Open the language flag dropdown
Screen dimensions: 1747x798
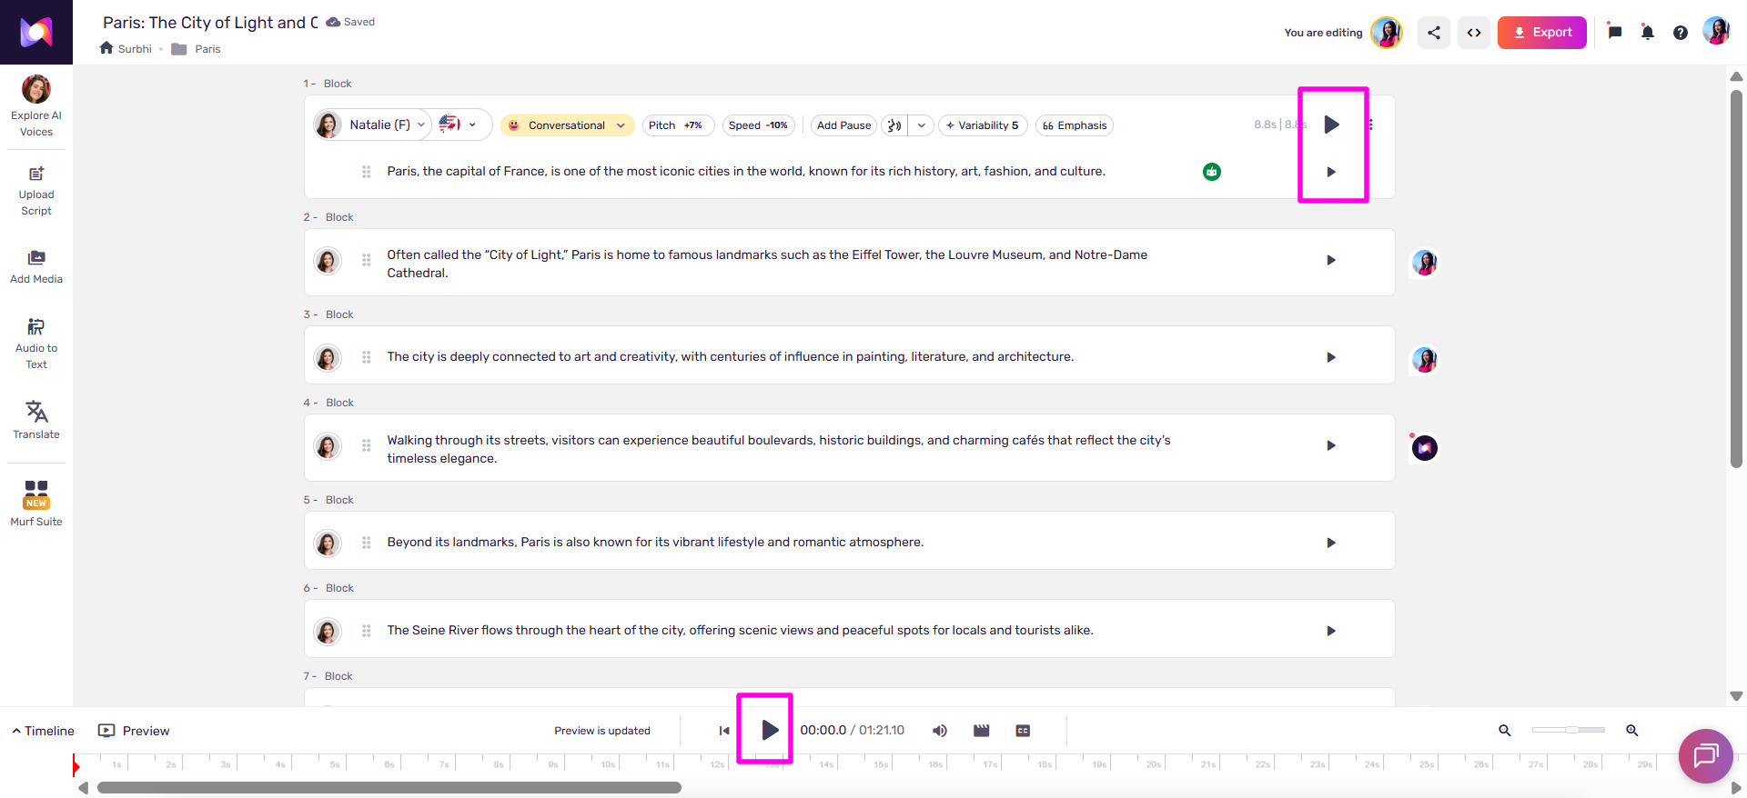tap(458, 125)
